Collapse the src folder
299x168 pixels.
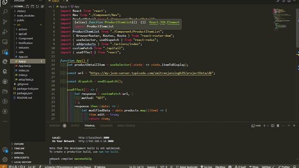point(19,25)
